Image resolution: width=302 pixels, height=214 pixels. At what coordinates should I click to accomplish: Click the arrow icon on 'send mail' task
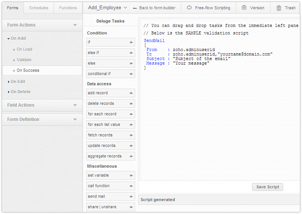coord(131,196)
